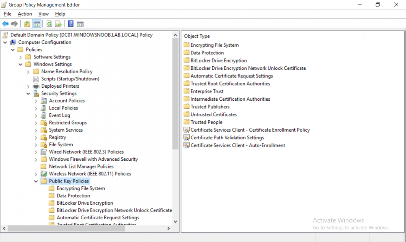Screen dimensions: 406x242
Task: Click the Export List toolbar icon
Action: point(58,24)
